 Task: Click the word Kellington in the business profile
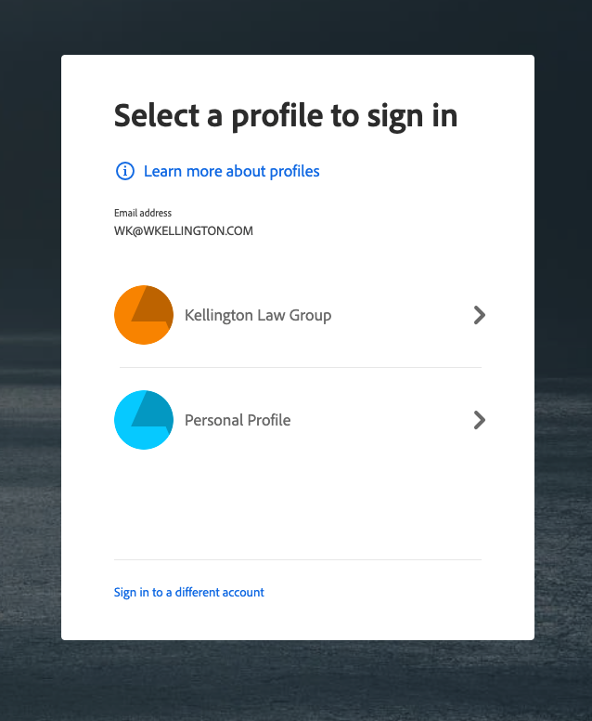218,315
